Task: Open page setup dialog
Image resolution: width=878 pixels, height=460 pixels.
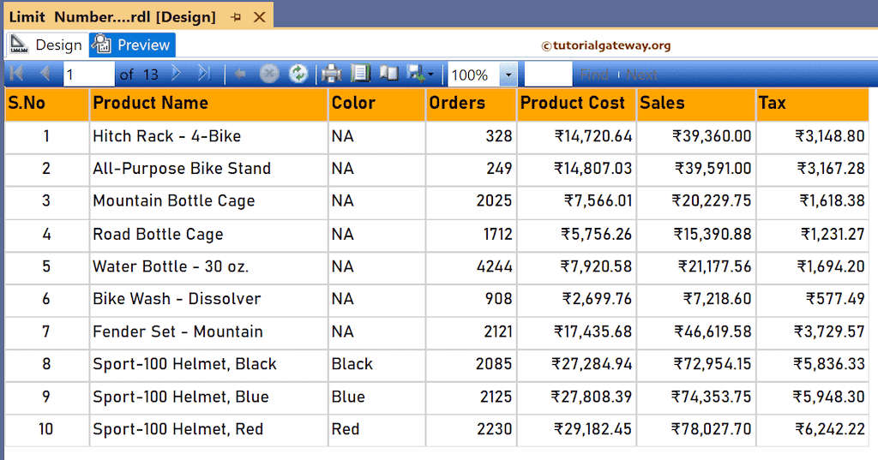Action: [388, 74]
